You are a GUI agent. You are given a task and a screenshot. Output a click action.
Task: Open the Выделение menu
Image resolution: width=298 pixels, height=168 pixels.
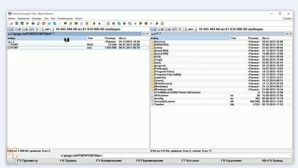[24, 19]
